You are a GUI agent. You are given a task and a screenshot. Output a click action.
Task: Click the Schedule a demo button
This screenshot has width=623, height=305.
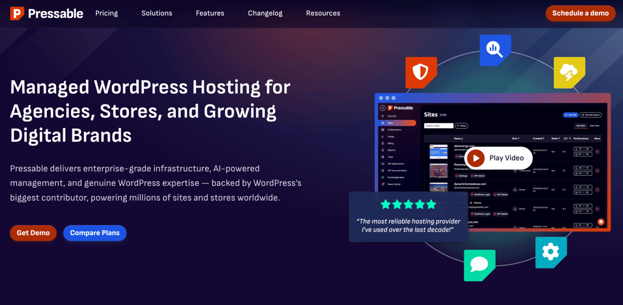pyautogui.click(x=580, y=13)
